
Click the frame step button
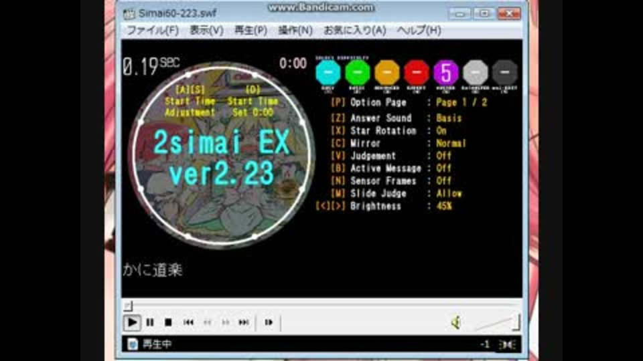click(x=269, y=322)
